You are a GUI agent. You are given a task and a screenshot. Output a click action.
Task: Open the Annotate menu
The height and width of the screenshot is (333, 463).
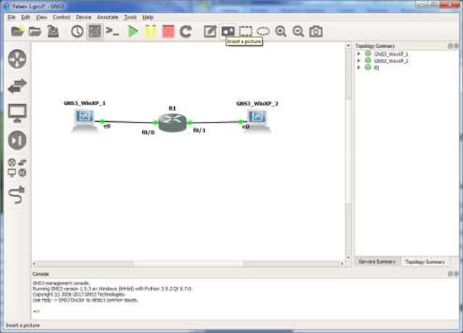pyautogui.click(x=108, y=17)
